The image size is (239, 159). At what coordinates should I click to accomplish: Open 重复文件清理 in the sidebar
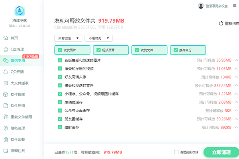pyautogui.click(x=22, y=117)
